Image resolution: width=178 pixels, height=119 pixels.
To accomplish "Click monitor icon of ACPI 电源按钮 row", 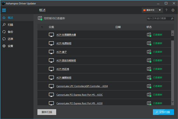I will (x=51, y=43).
